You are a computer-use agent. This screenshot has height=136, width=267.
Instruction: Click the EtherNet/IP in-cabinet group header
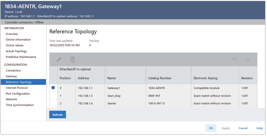[x=75, y=69]
